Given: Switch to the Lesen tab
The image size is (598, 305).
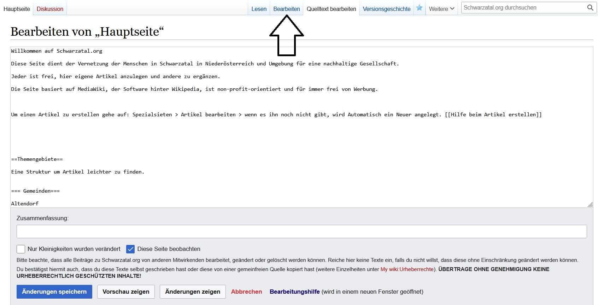Looking at the screenshot, I should pyautogui.click(x=259, y=9).
